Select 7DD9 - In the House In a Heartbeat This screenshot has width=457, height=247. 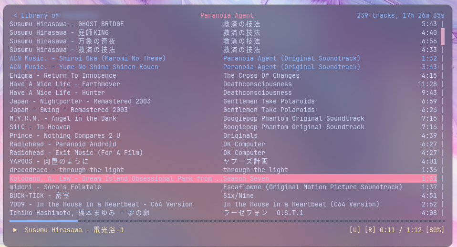tap(101, 204)
